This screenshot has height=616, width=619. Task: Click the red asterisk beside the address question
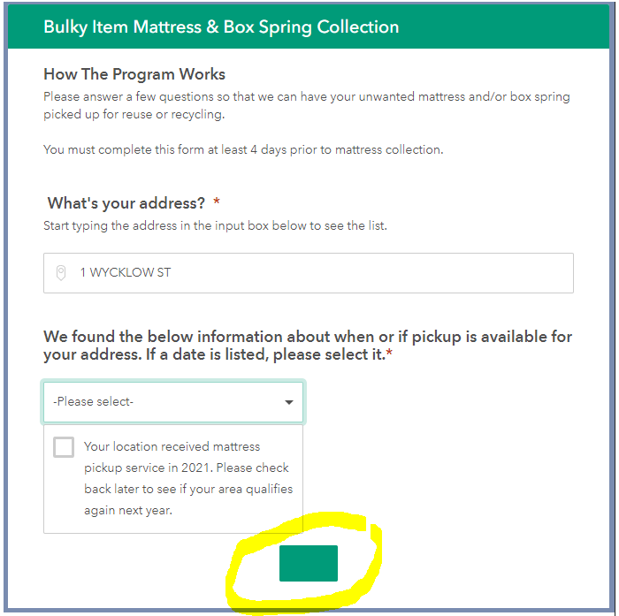pyautogui.click(x=218, y=203)
